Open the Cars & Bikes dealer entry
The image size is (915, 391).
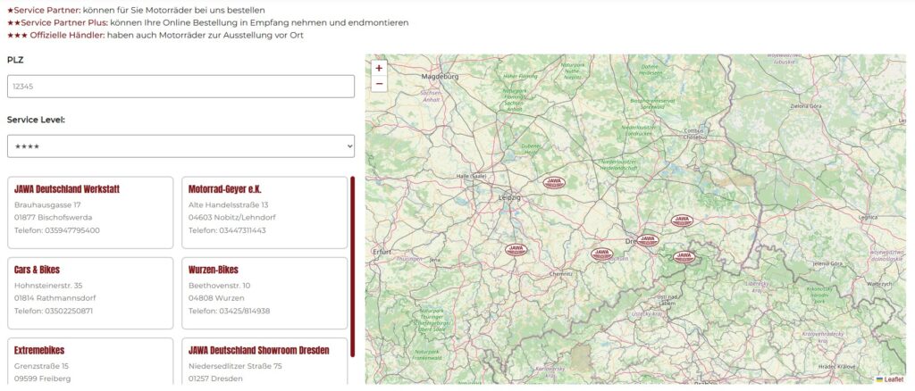point(89,293)
